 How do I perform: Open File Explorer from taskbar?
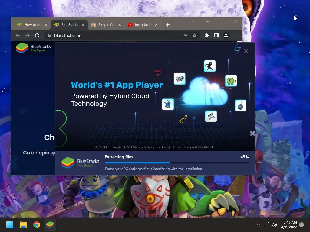coord(23,225)
